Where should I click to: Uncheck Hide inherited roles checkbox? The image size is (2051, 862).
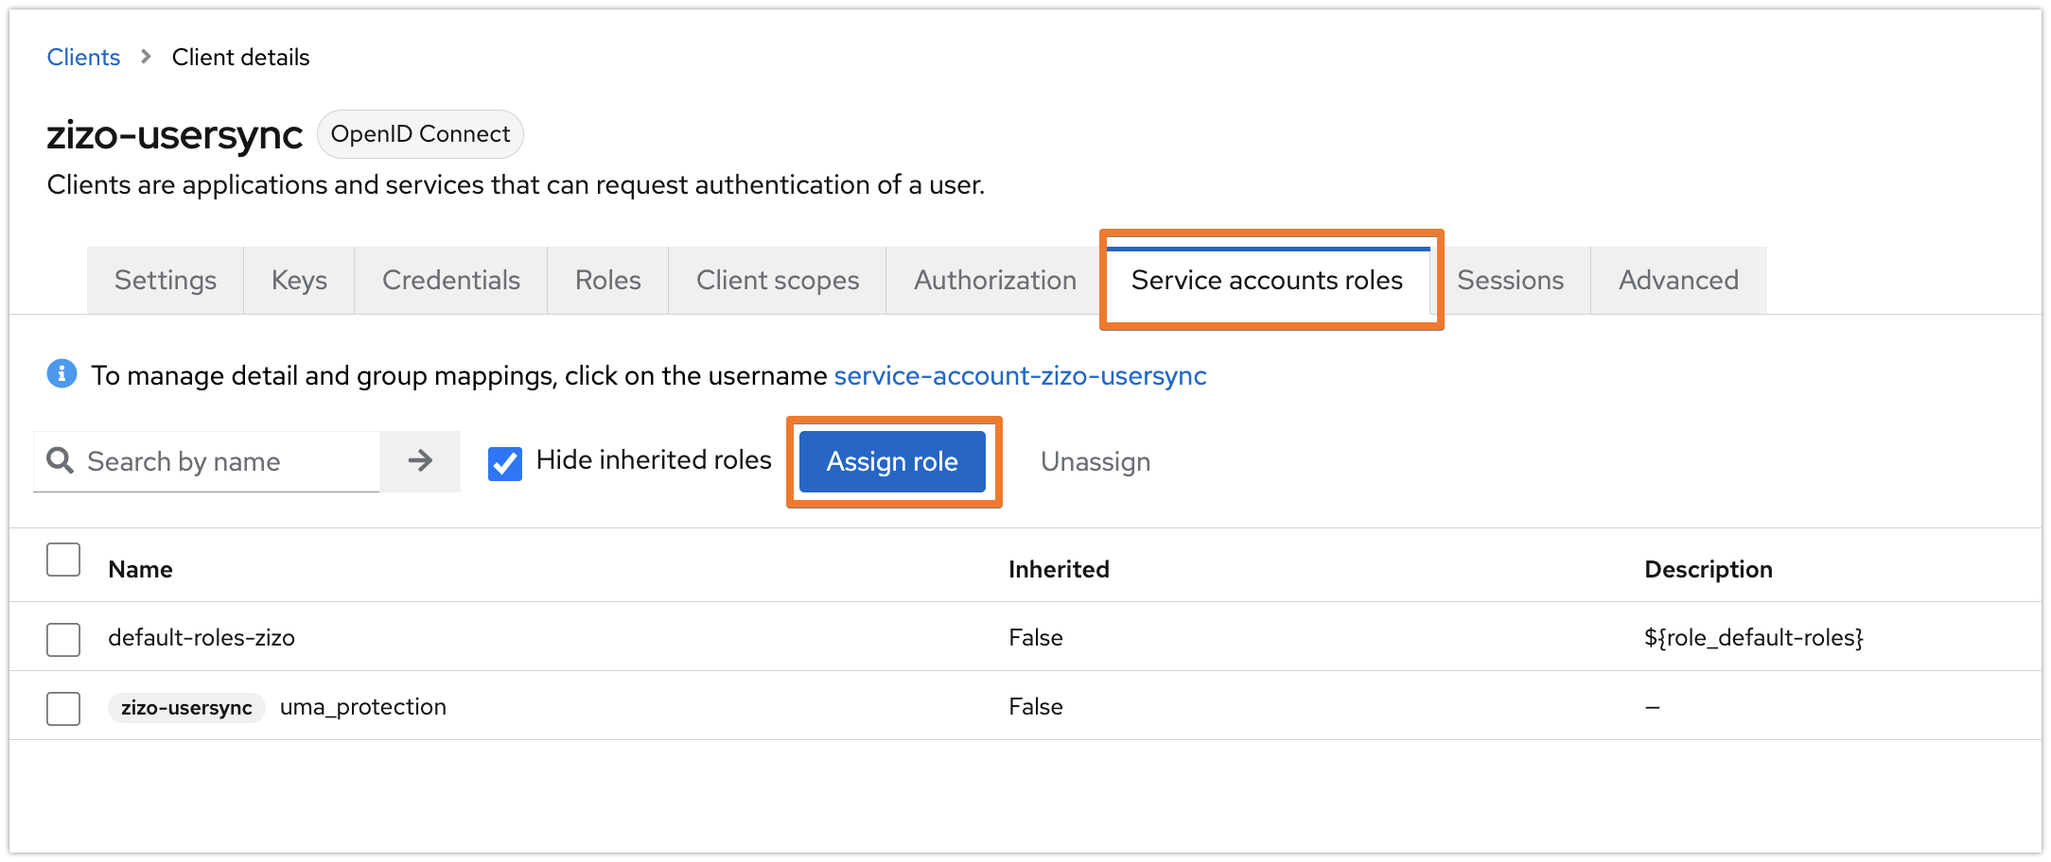(505, 463)
